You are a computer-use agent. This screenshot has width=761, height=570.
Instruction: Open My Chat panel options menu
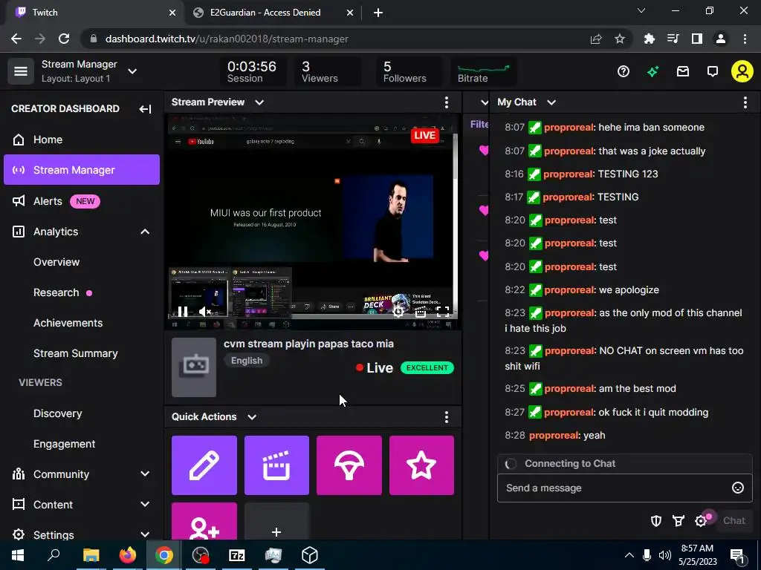(745, 102)
